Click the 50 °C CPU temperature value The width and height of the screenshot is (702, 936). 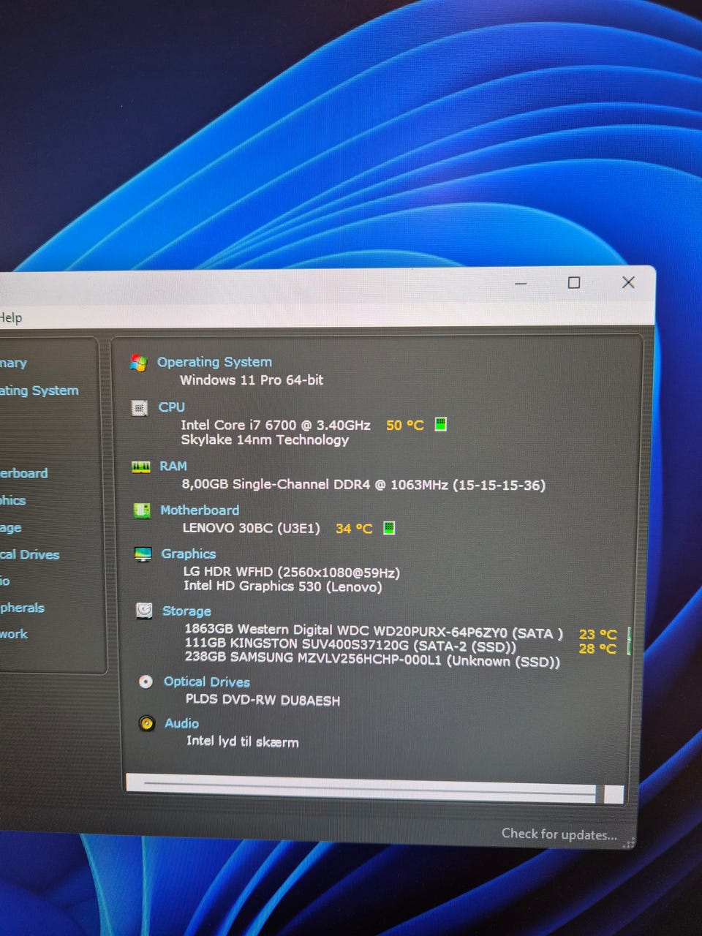[x=405, y=425]
